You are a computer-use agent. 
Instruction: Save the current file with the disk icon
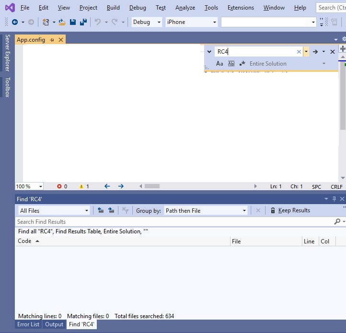click(72, 22)
